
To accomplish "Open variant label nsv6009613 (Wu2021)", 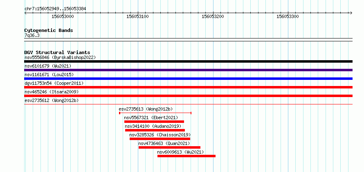I will (x=180, y=152).
